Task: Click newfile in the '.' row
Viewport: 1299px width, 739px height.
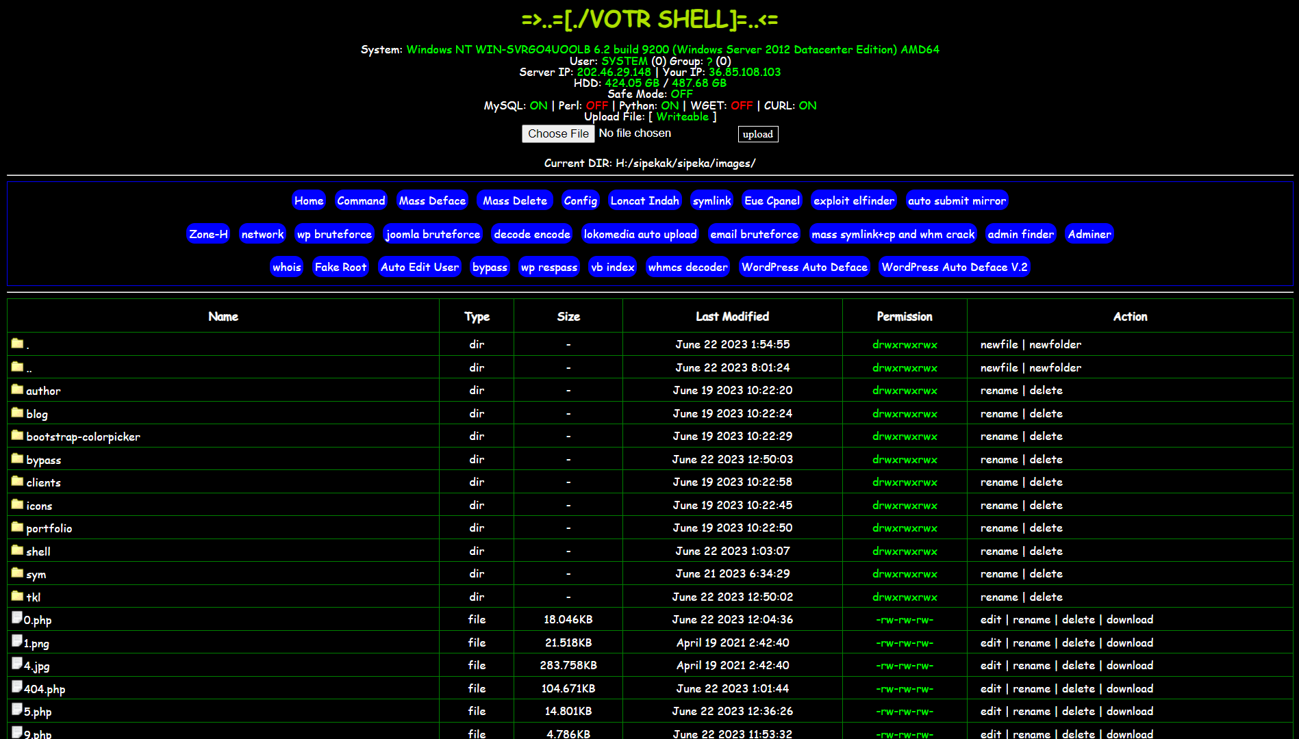Action: pos(999,344)
